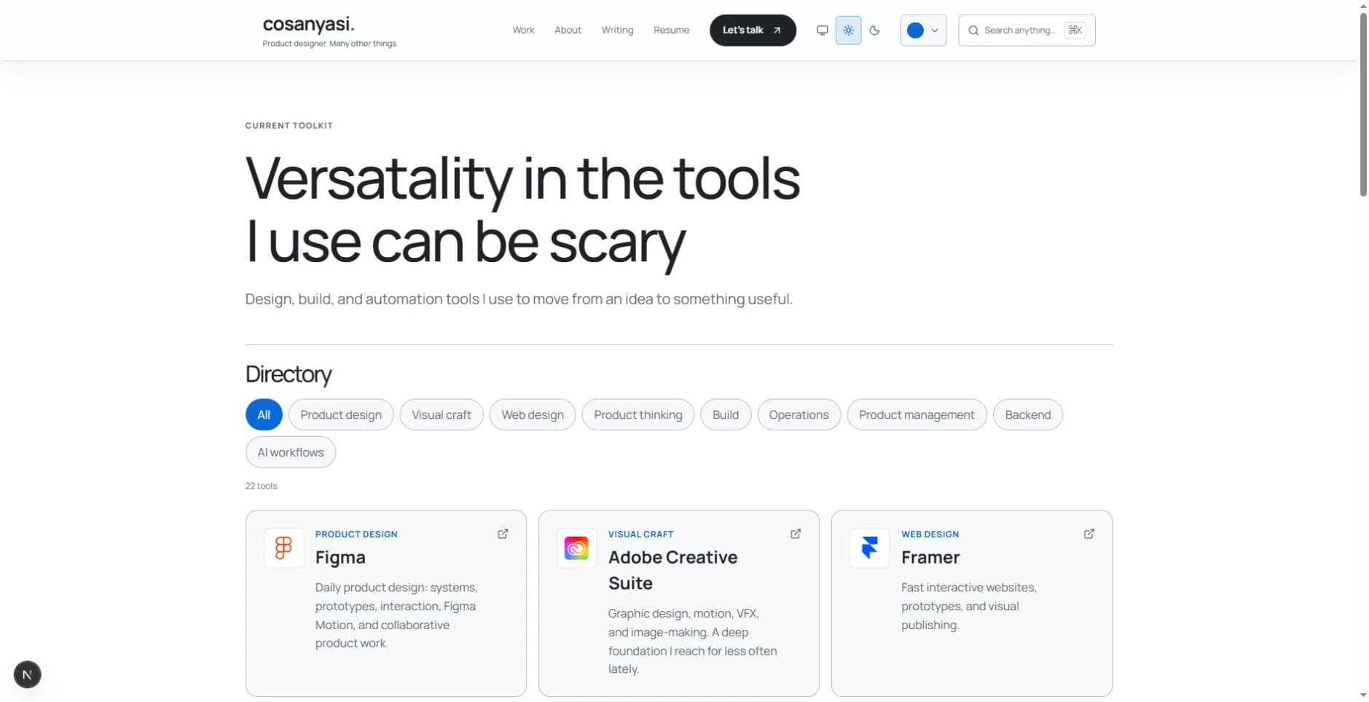Switch to dark theme moon icon
Image resolution: width=1369 pixels, height=702 pixels.
pyautogui.click(x=874, y=31)
